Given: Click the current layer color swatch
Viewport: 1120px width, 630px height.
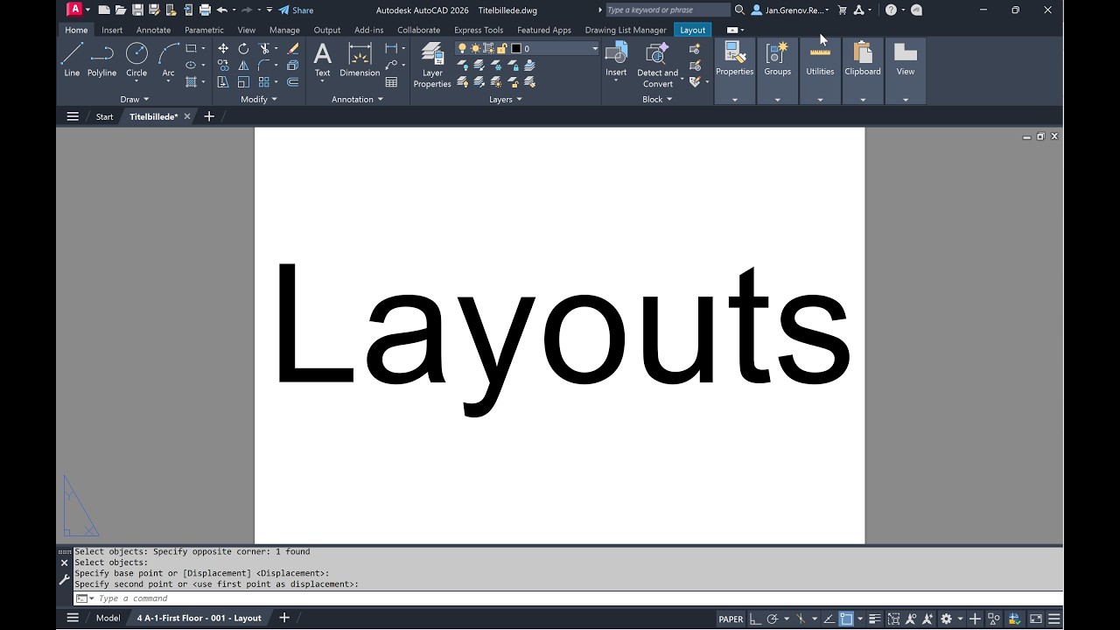Looking at the screenshot, I should [x=515, y=49].
